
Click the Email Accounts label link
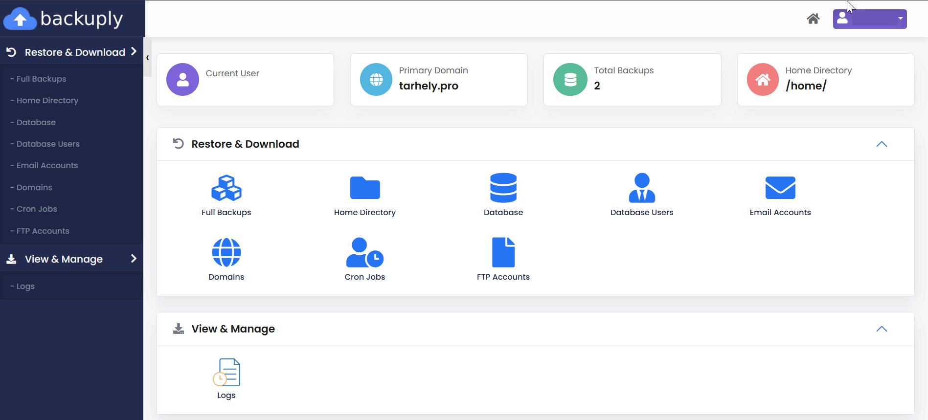780,212
